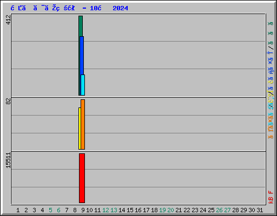Click the green legend text at top right

[x=271, y=33]
